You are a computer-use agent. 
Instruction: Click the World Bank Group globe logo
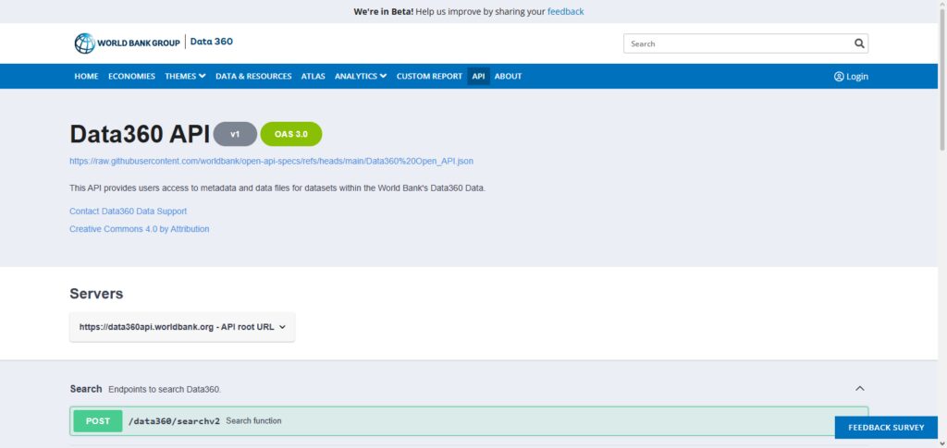(84, 42)
